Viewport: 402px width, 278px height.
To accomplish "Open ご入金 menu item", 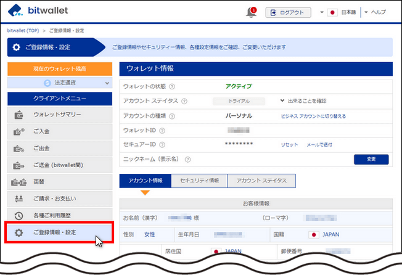I will (60, 131).
